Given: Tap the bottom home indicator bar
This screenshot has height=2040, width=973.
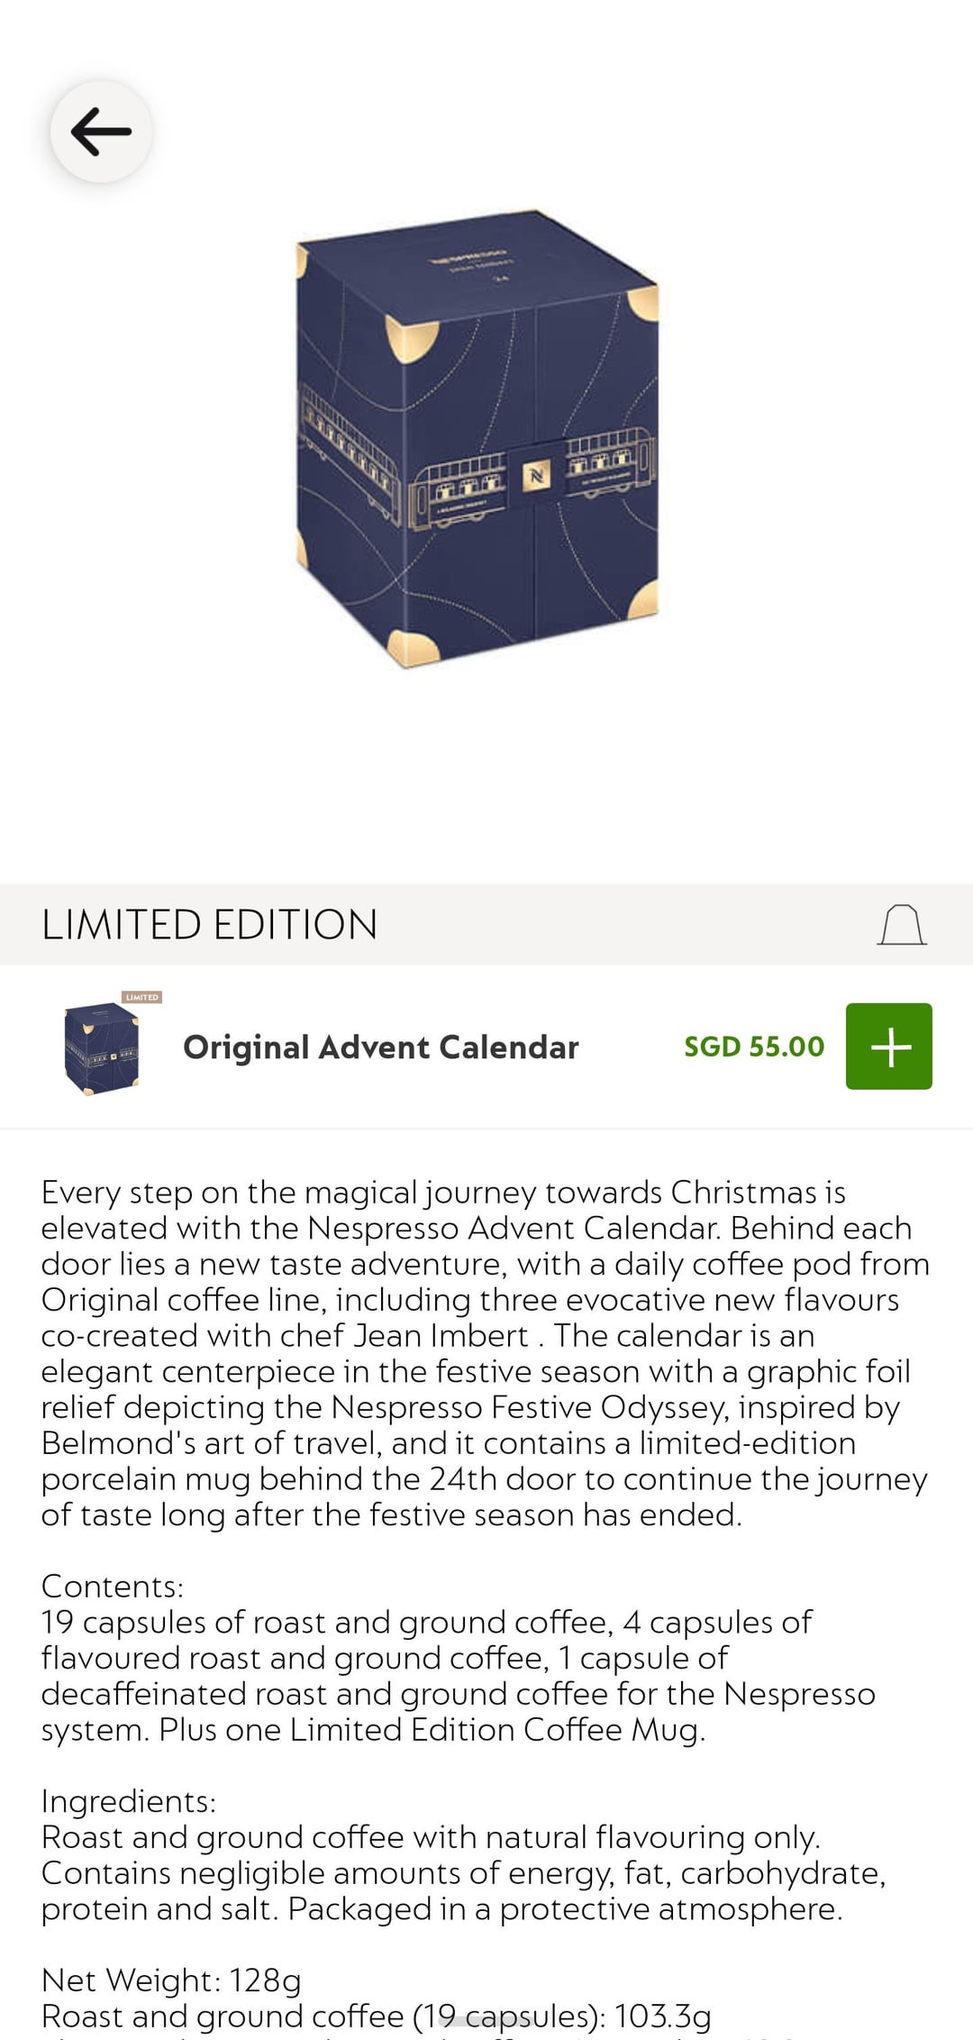Looking at the screenshot, I should click(486, 2022).
